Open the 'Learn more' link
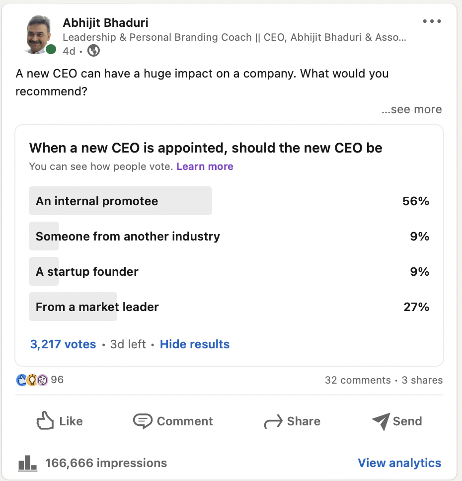 coord(205,166)
